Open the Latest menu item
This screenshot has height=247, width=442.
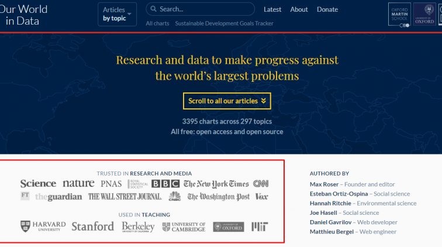[x=272, y=9]
